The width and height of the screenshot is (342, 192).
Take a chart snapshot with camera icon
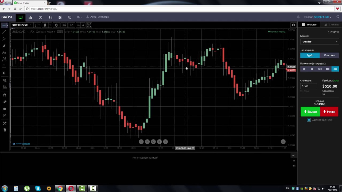tap(293, 25)
